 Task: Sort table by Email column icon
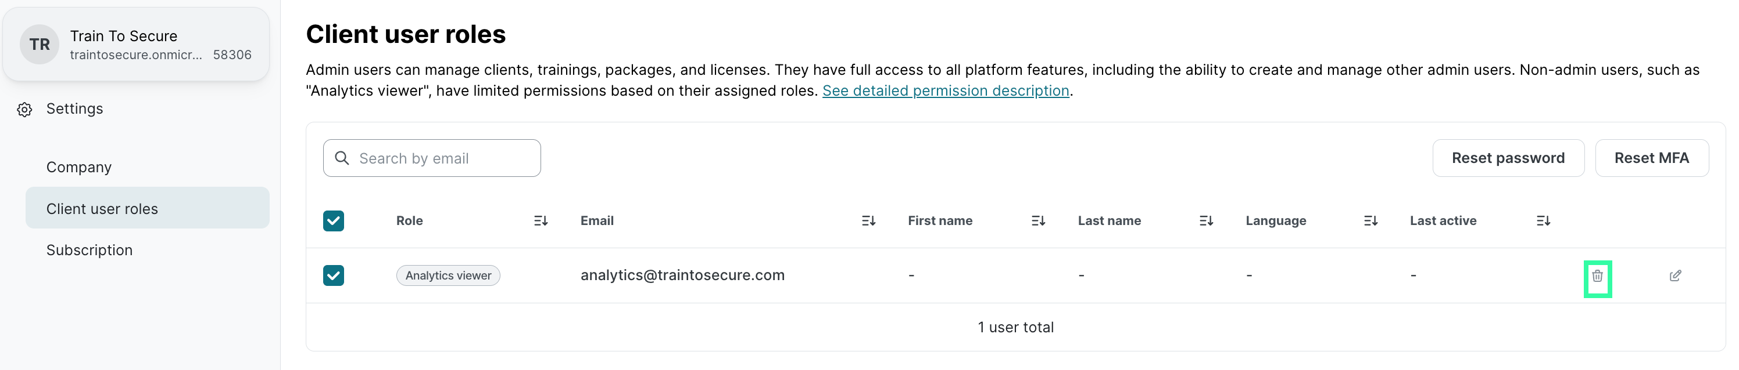tap(868, 221)
